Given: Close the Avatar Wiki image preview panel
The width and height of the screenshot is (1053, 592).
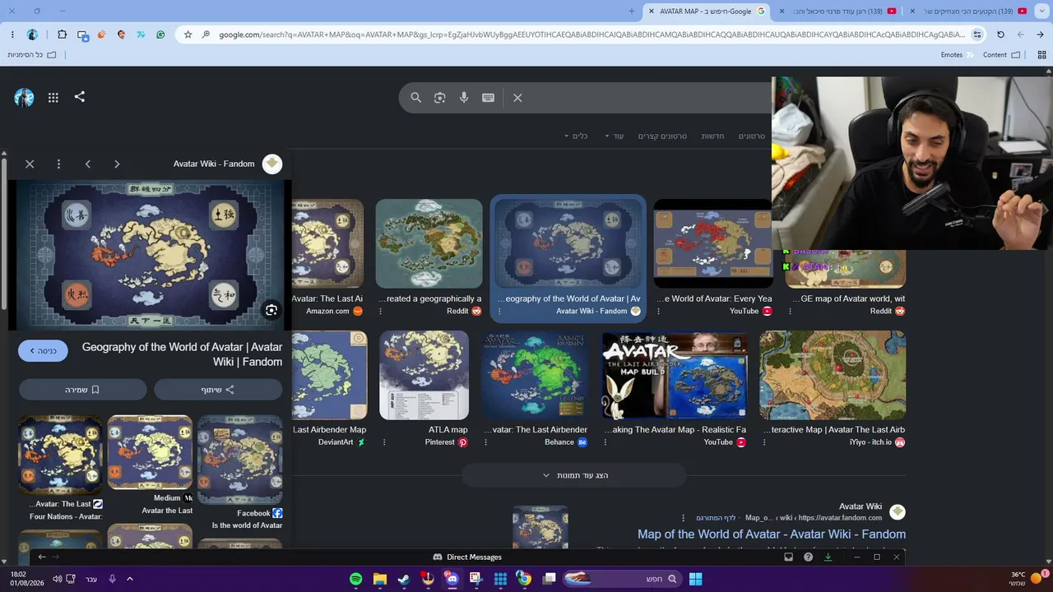Looking at the screenshot, I should pos(30,164).
